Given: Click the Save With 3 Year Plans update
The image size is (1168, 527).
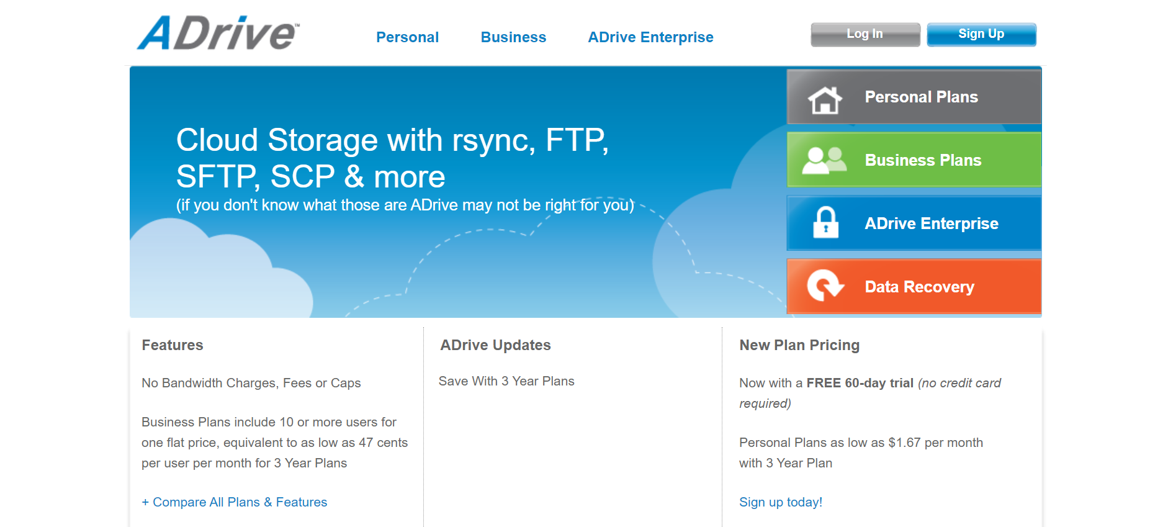Looking at the screenshot, I should pos(506,381).
